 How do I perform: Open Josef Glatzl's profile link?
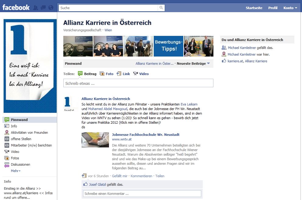click(x=97, y=184)
